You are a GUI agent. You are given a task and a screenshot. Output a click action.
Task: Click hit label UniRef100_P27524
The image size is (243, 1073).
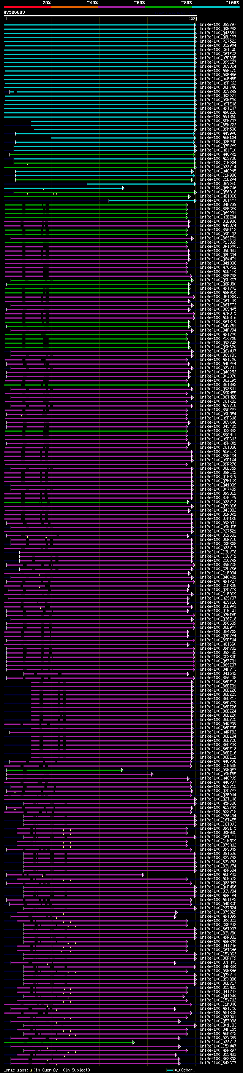tap(218, 908)
